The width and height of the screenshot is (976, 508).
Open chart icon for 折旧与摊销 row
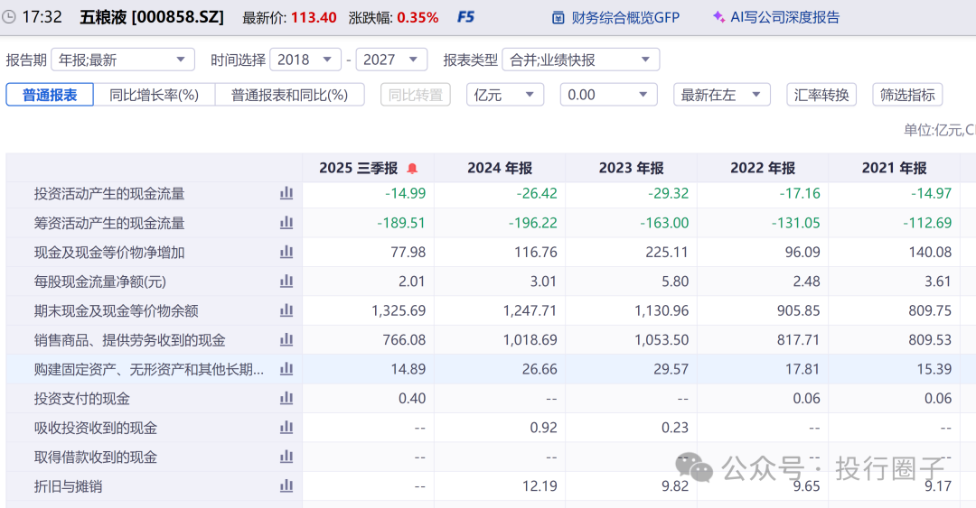pos(286,485)
